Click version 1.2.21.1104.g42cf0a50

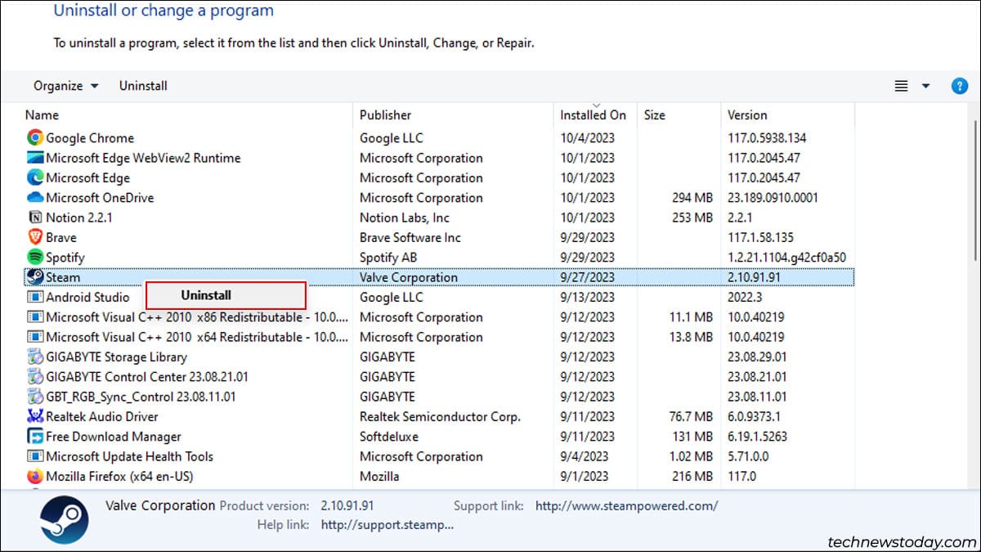click(x=786, y=258)
